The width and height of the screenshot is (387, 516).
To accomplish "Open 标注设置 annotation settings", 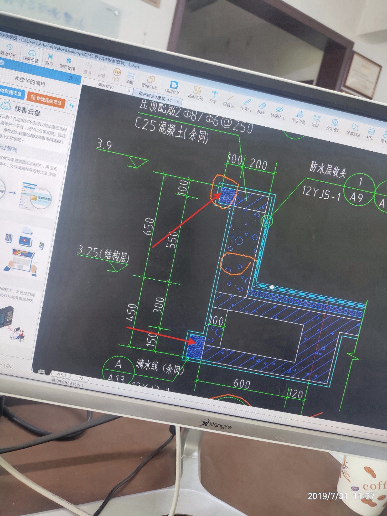I will tap(299, 117).
